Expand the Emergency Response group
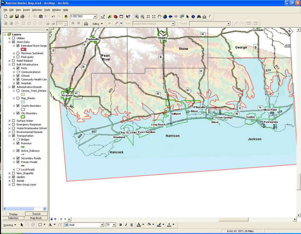The width and height of the screenshot is (301, 234). pos(9,125)
